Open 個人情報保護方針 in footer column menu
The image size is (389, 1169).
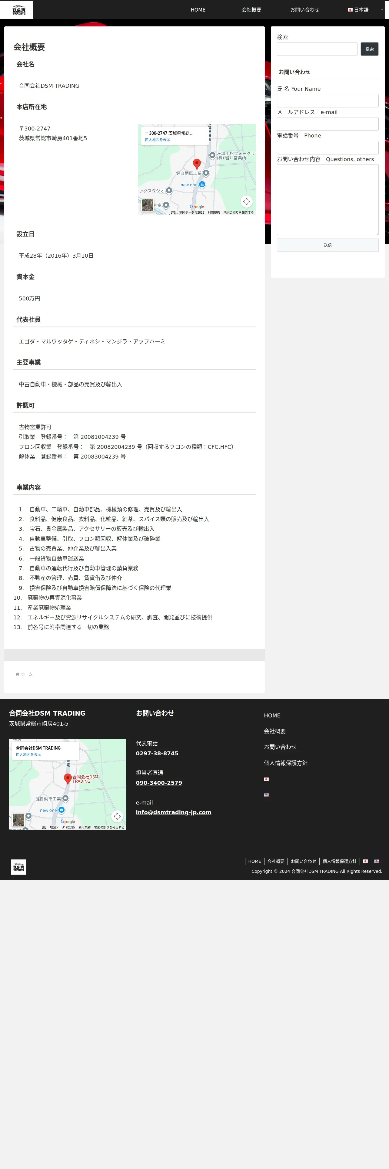point(286,763)
